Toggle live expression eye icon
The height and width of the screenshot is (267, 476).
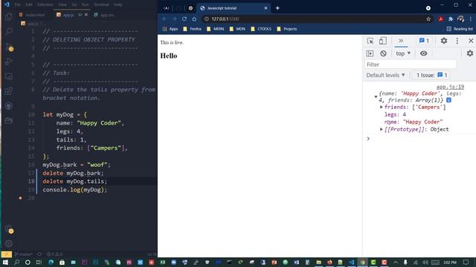[423, 53]
